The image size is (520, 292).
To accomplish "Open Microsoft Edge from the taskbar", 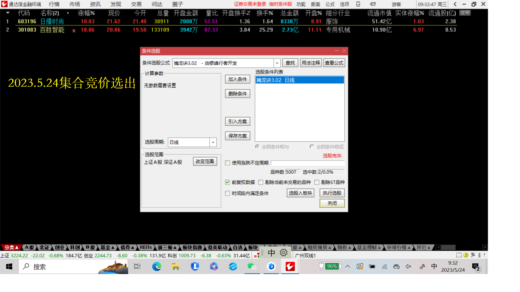I will click(157, 267).
